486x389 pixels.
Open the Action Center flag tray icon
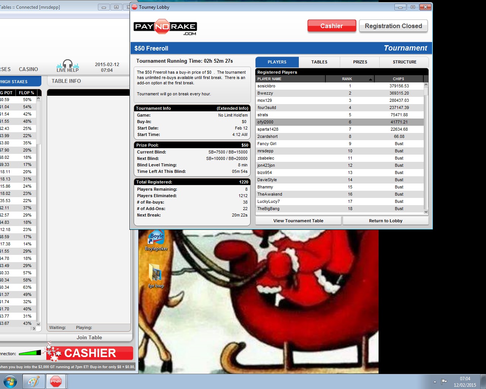(444, 381)
